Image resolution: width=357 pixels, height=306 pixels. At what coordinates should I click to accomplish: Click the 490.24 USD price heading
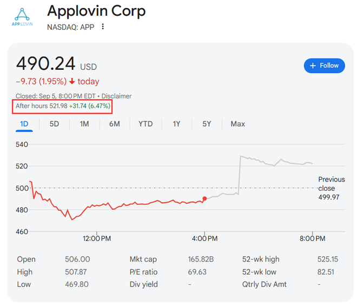(x=56, y=64)
